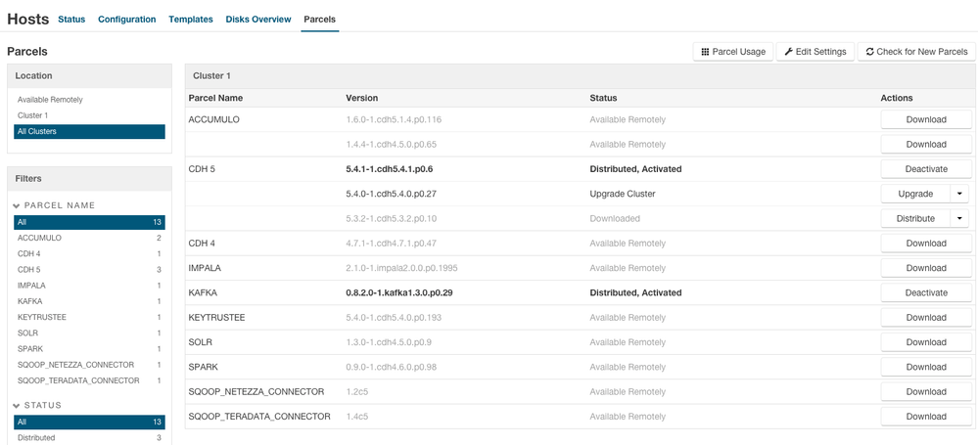Click version 5.4.0-1.cdh5.4.0.p0.193
Image resolution: width=978 pixels, height=445 pixels.
(x=394, y=318)
